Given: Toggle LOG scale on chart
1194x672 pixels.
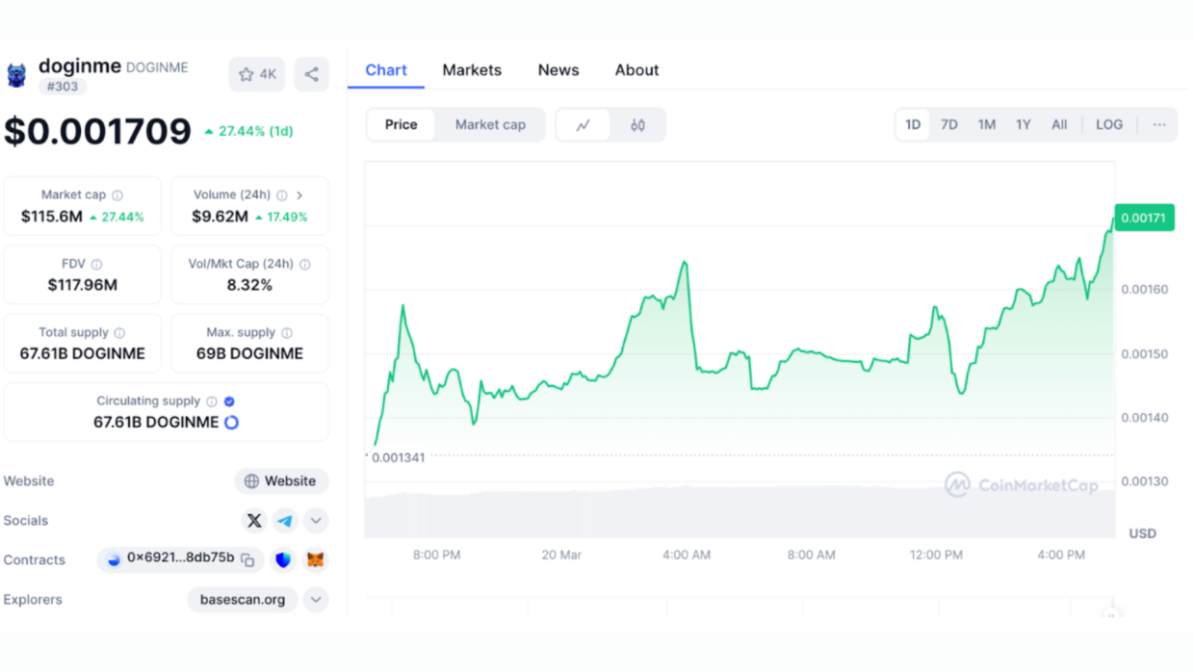Looking at the screenshot, I should pyautogui.click(x=1109, y=125).
